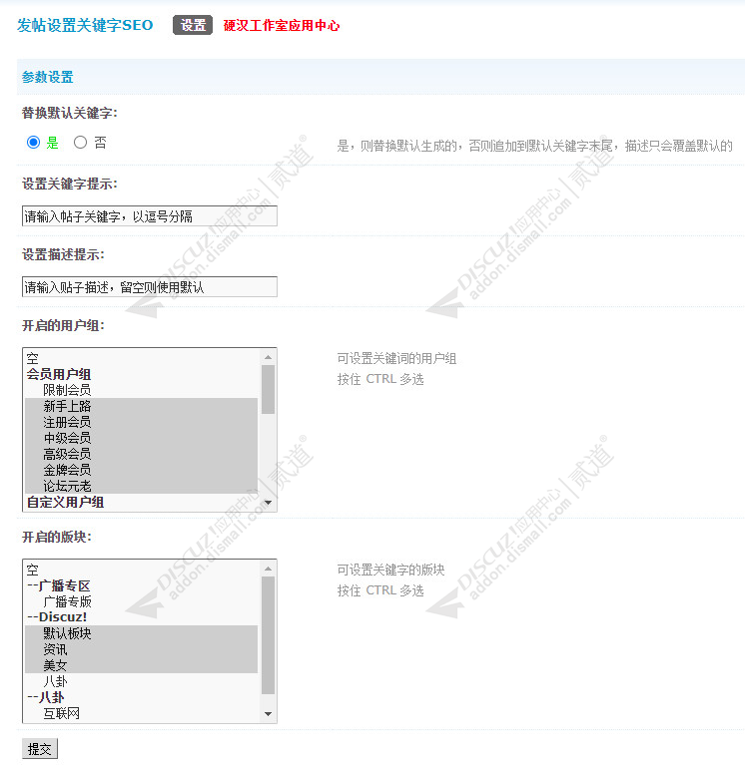Select 默认板块 board

[x=141, y=633]
